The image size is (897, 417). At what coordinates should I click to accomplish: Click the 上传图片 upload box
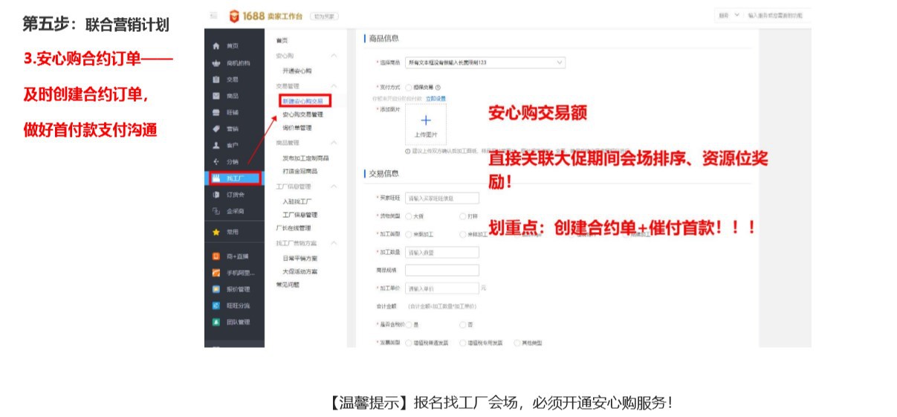tap(425, 124)
